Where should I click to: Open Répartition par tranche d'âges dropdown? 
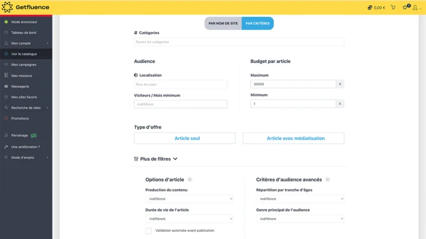300,199
